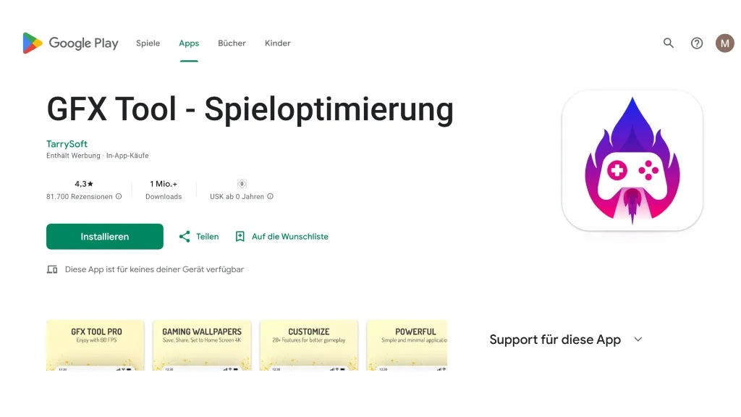Open the TarrySoft developer link
The height and width of the screenshot is (417, 741).
(x=67, y=143)
